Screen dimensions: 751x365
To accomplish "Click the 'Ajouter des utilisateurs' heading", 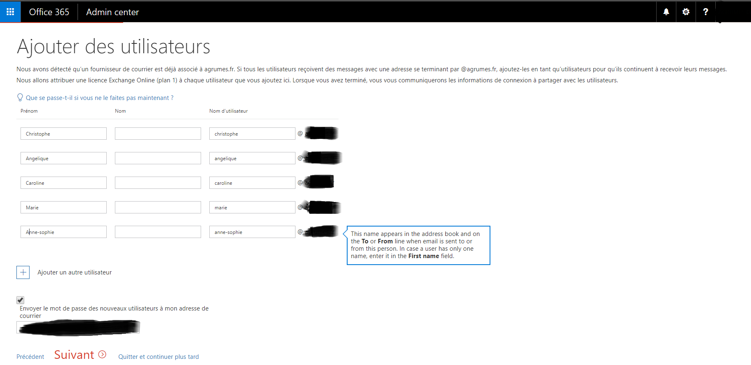I will tap(113, 46).
